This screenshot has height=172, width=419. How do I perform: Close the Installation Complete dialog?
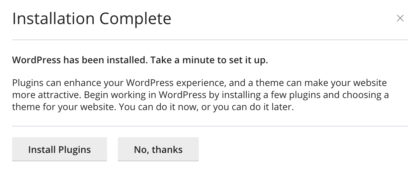pyautogui.click(x=400, y=18)
